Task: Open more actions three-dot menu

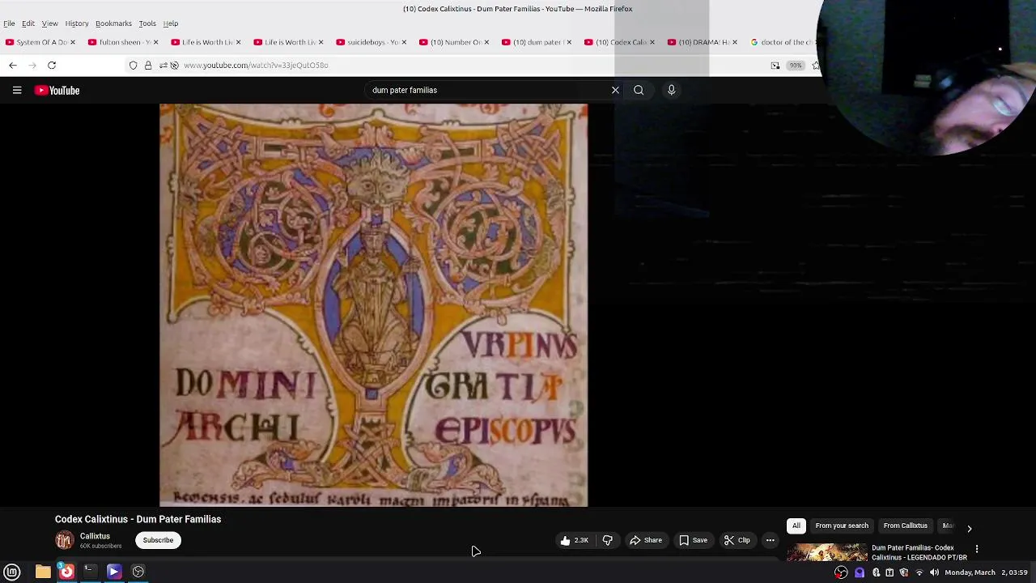Action: point(771,540)
